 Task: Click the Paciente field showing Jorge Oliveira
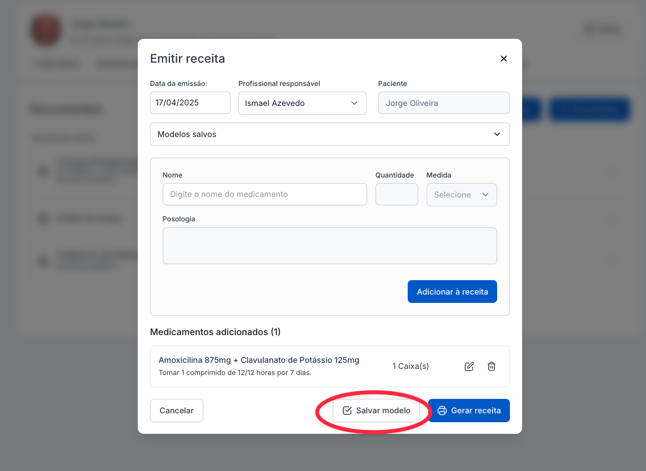[x=443, y=103]
